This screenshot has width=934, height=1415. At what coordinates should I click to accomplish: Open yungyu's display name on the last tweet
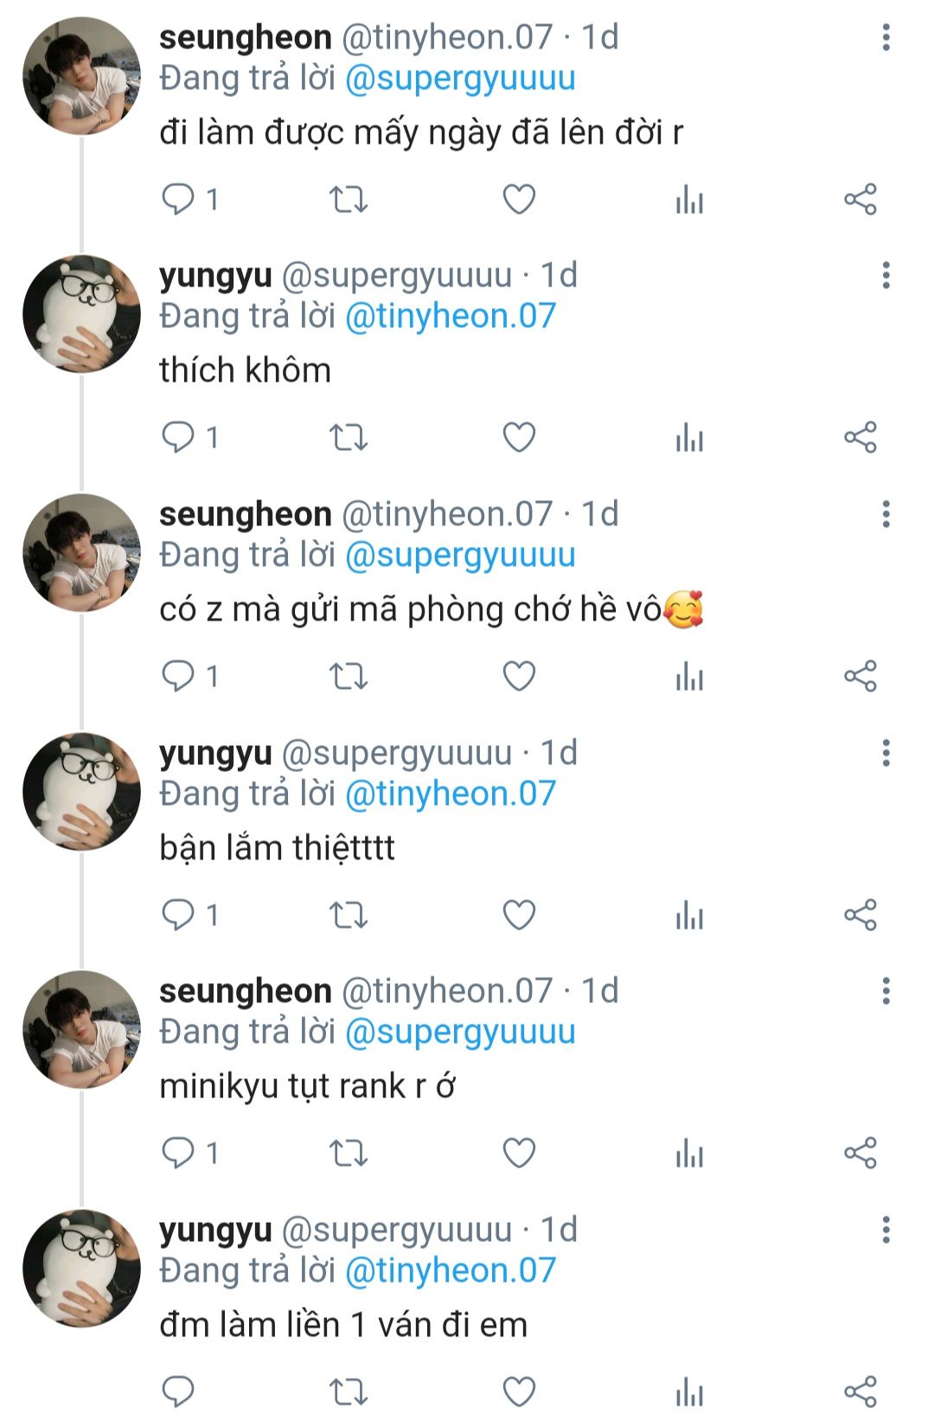[215, 1230]
